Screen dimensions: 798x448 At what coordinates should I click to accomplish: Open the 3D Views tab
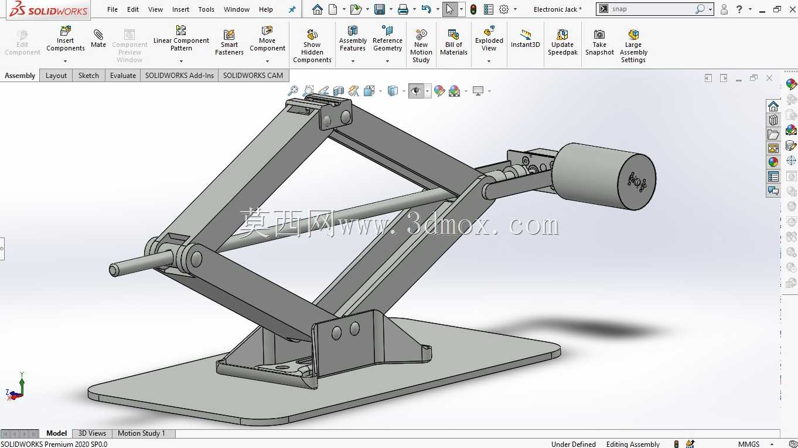(92, 433)
